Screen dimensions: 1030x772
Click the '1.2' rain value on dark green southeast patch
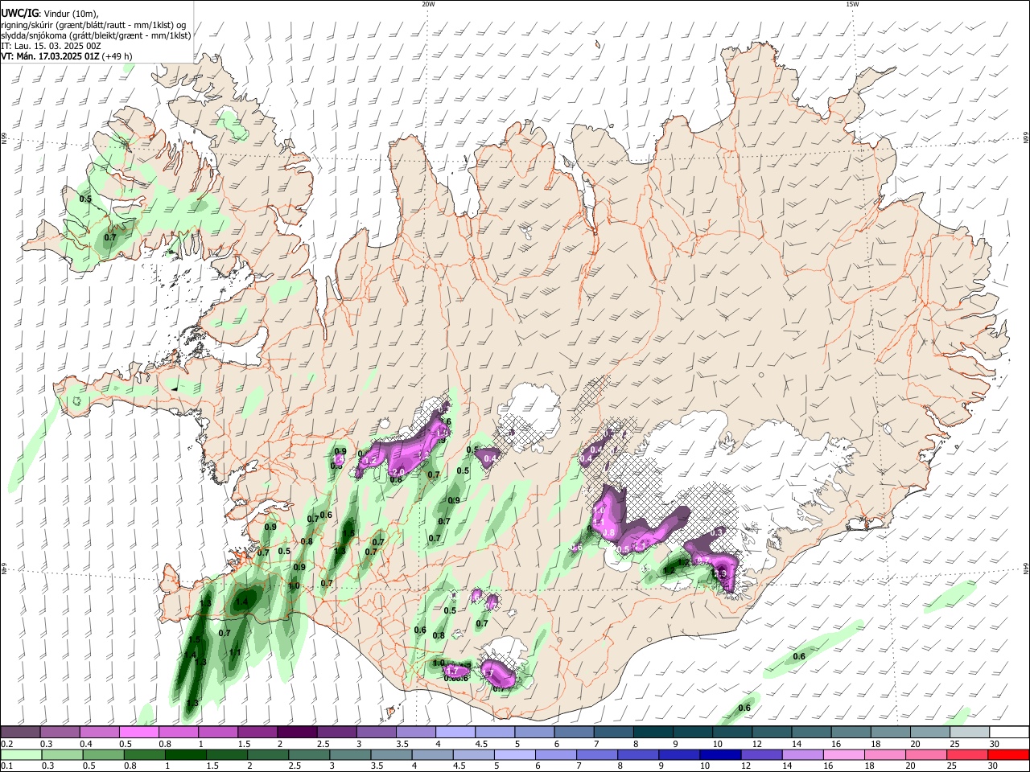[668, 570]
